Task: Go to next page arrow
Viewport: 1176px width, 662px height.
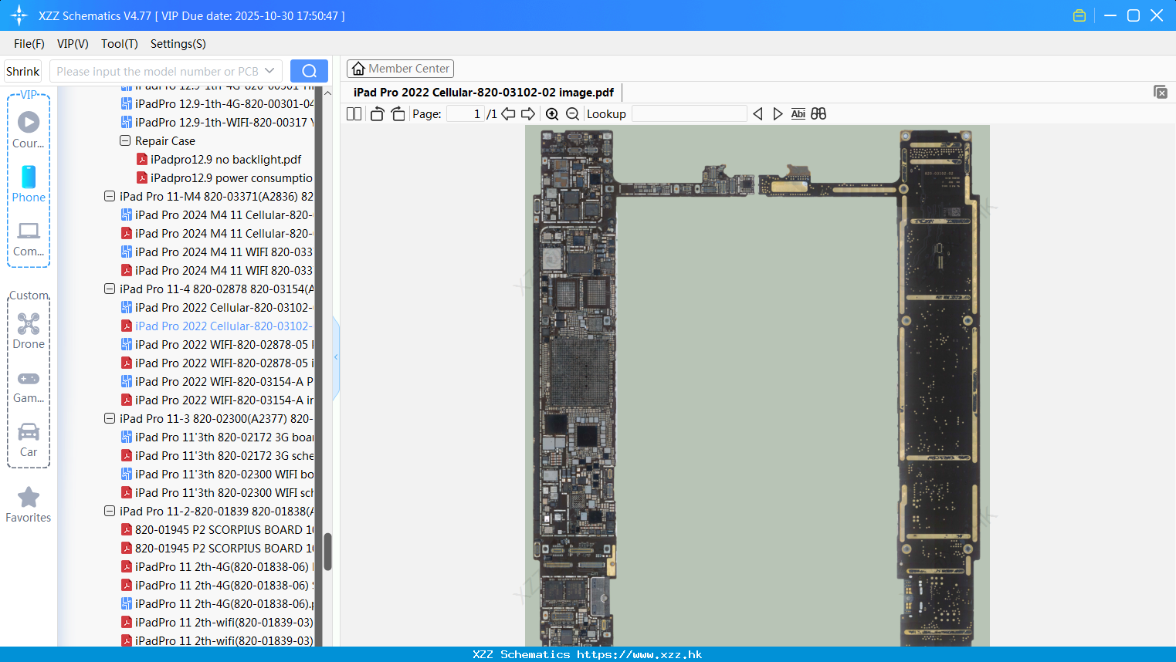Action: 528,113
